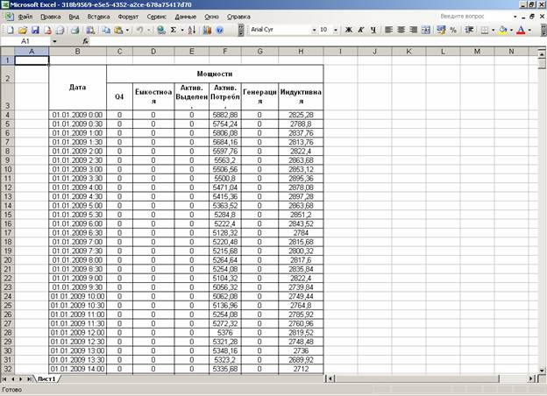This screenshot has height=396, width=547.
Task: Open Help with blue question icon
Action: pos(219,30)
